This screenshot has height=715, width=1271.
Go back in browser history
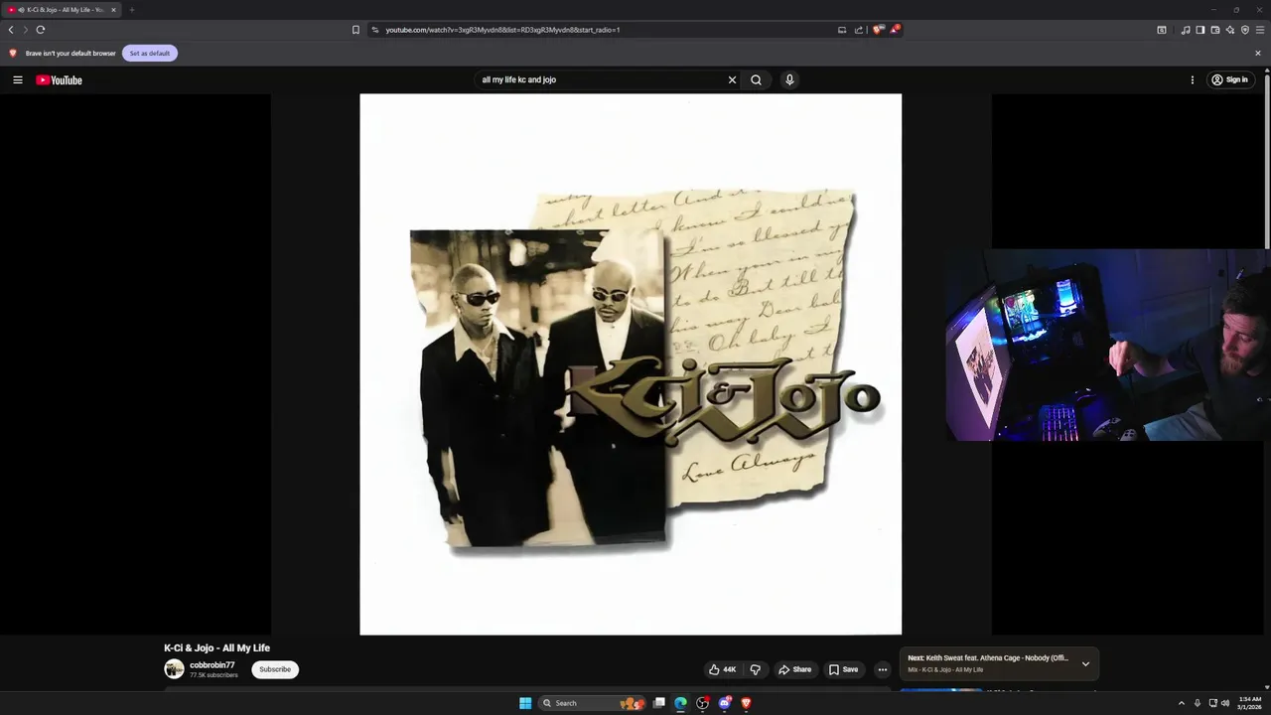pos(11,30)
